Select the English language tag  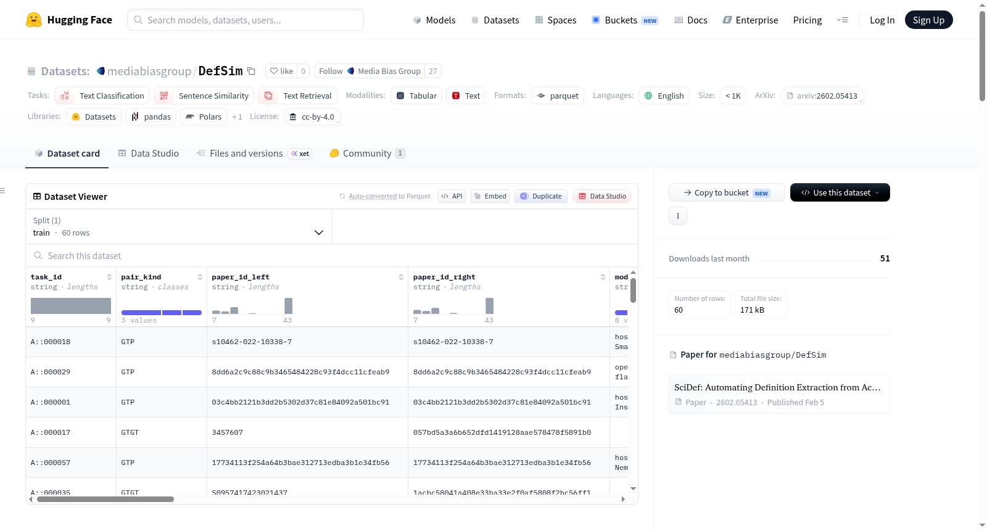click(x=664, y=96)
